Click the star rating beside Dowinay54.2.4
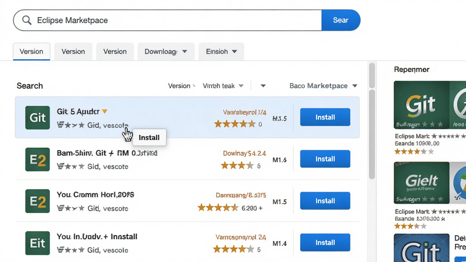 pos(237,166)
